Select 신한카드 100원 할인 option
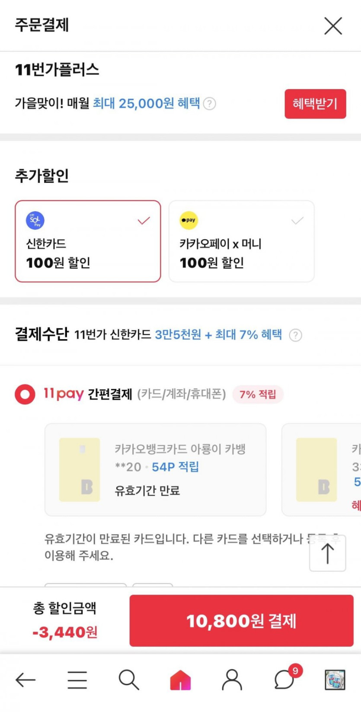 point(88,241)
